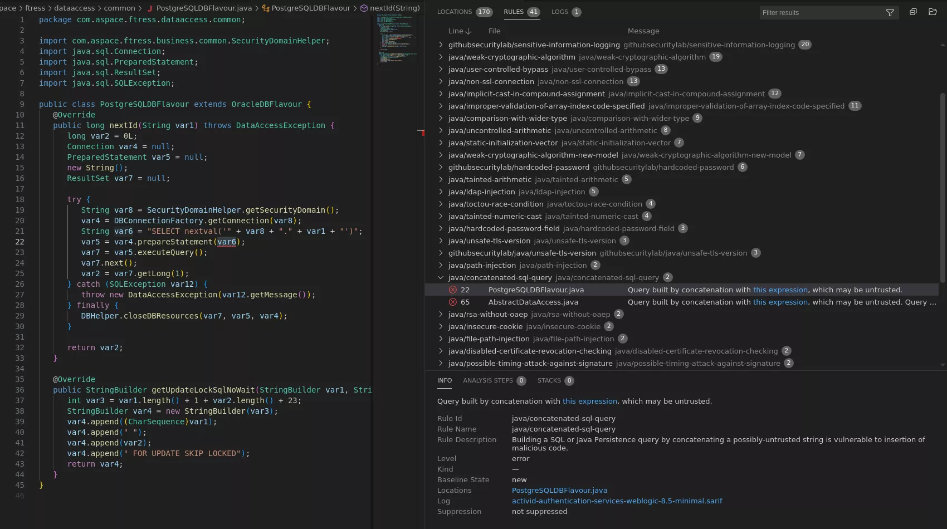Click the error icon on line 65 result
The width and height of the screenshot is (947, 529).
453,302
